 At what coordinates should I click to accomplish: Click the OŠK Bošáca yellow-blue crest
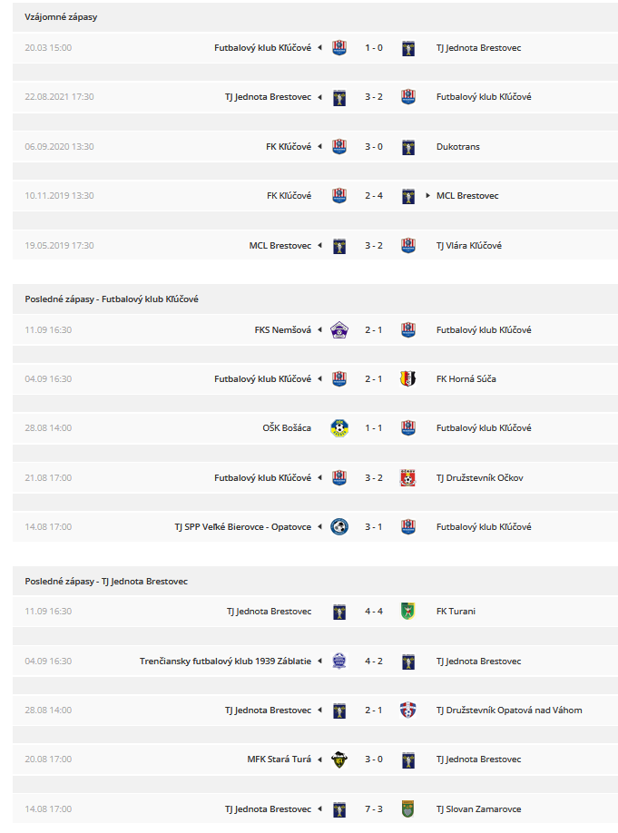(x=339, y=427)
